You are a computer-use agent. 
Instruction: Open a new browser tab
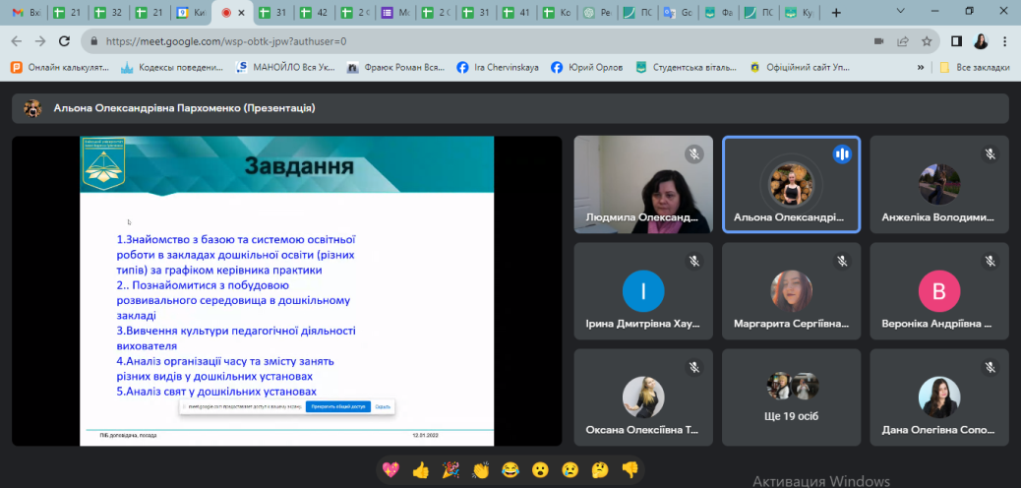(836, 13)
